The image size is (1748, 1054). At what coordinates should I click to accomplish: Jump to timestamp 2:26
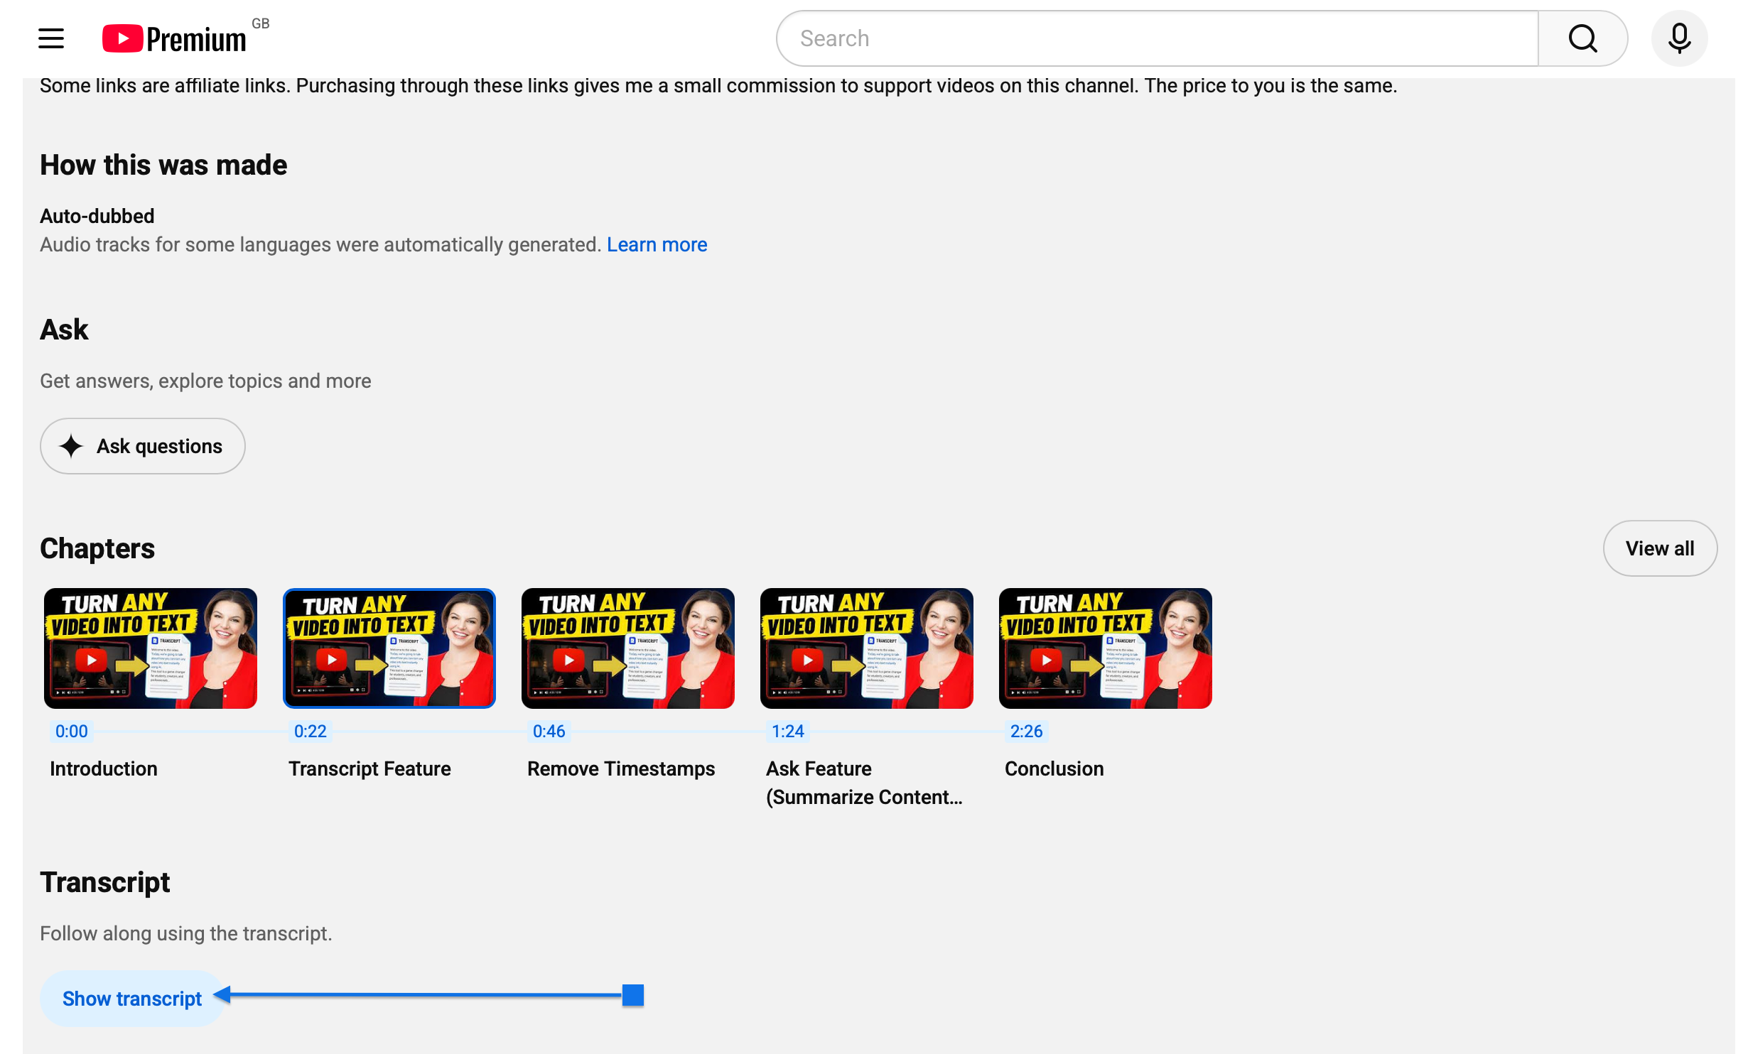[1027, 732]
